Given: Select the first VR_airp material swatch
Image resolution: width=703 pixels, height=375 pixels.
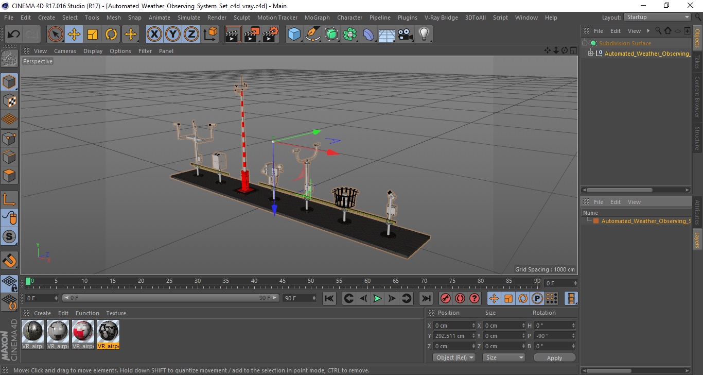Looking at the screenshot, I should pyautogui.click(x=33, y=334).
